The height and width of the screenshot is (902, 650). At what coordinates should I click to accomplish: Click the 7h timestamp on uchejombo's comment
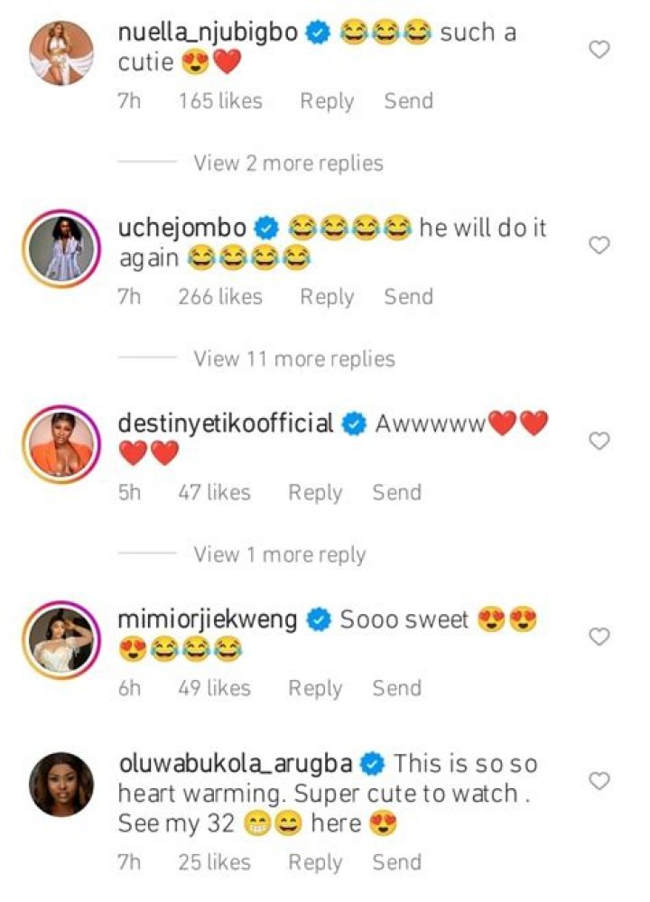tap(133, 296)
